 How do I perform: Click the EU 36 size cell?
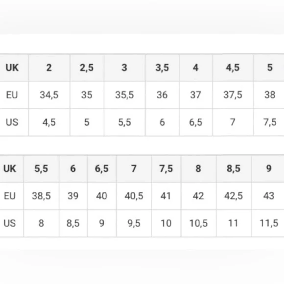[162, 95]
